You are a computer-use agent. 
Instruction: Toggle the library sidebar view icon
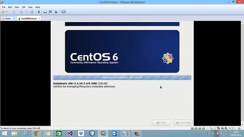40,12
